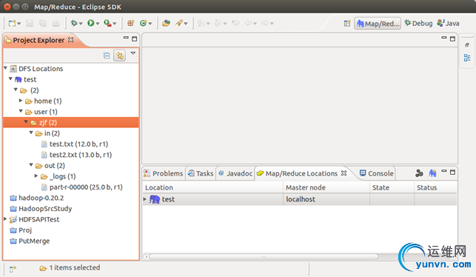Click the New Hadoop location elephant icon
This screenshot has height=277, width=476.
(432, 173)
